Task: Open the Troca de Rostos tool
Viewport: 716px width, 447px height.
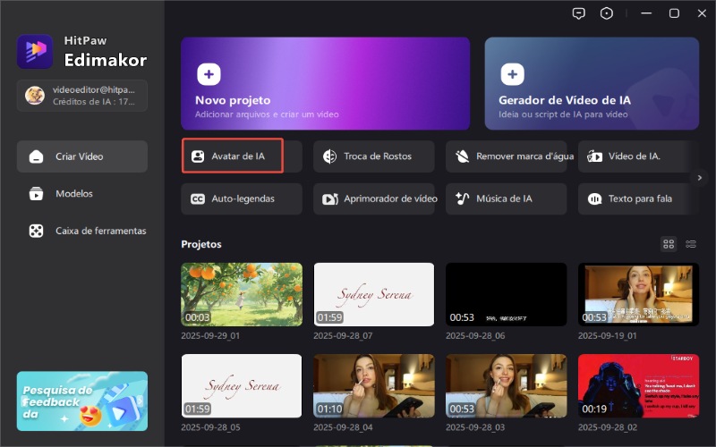Action: tap(373, 156)
